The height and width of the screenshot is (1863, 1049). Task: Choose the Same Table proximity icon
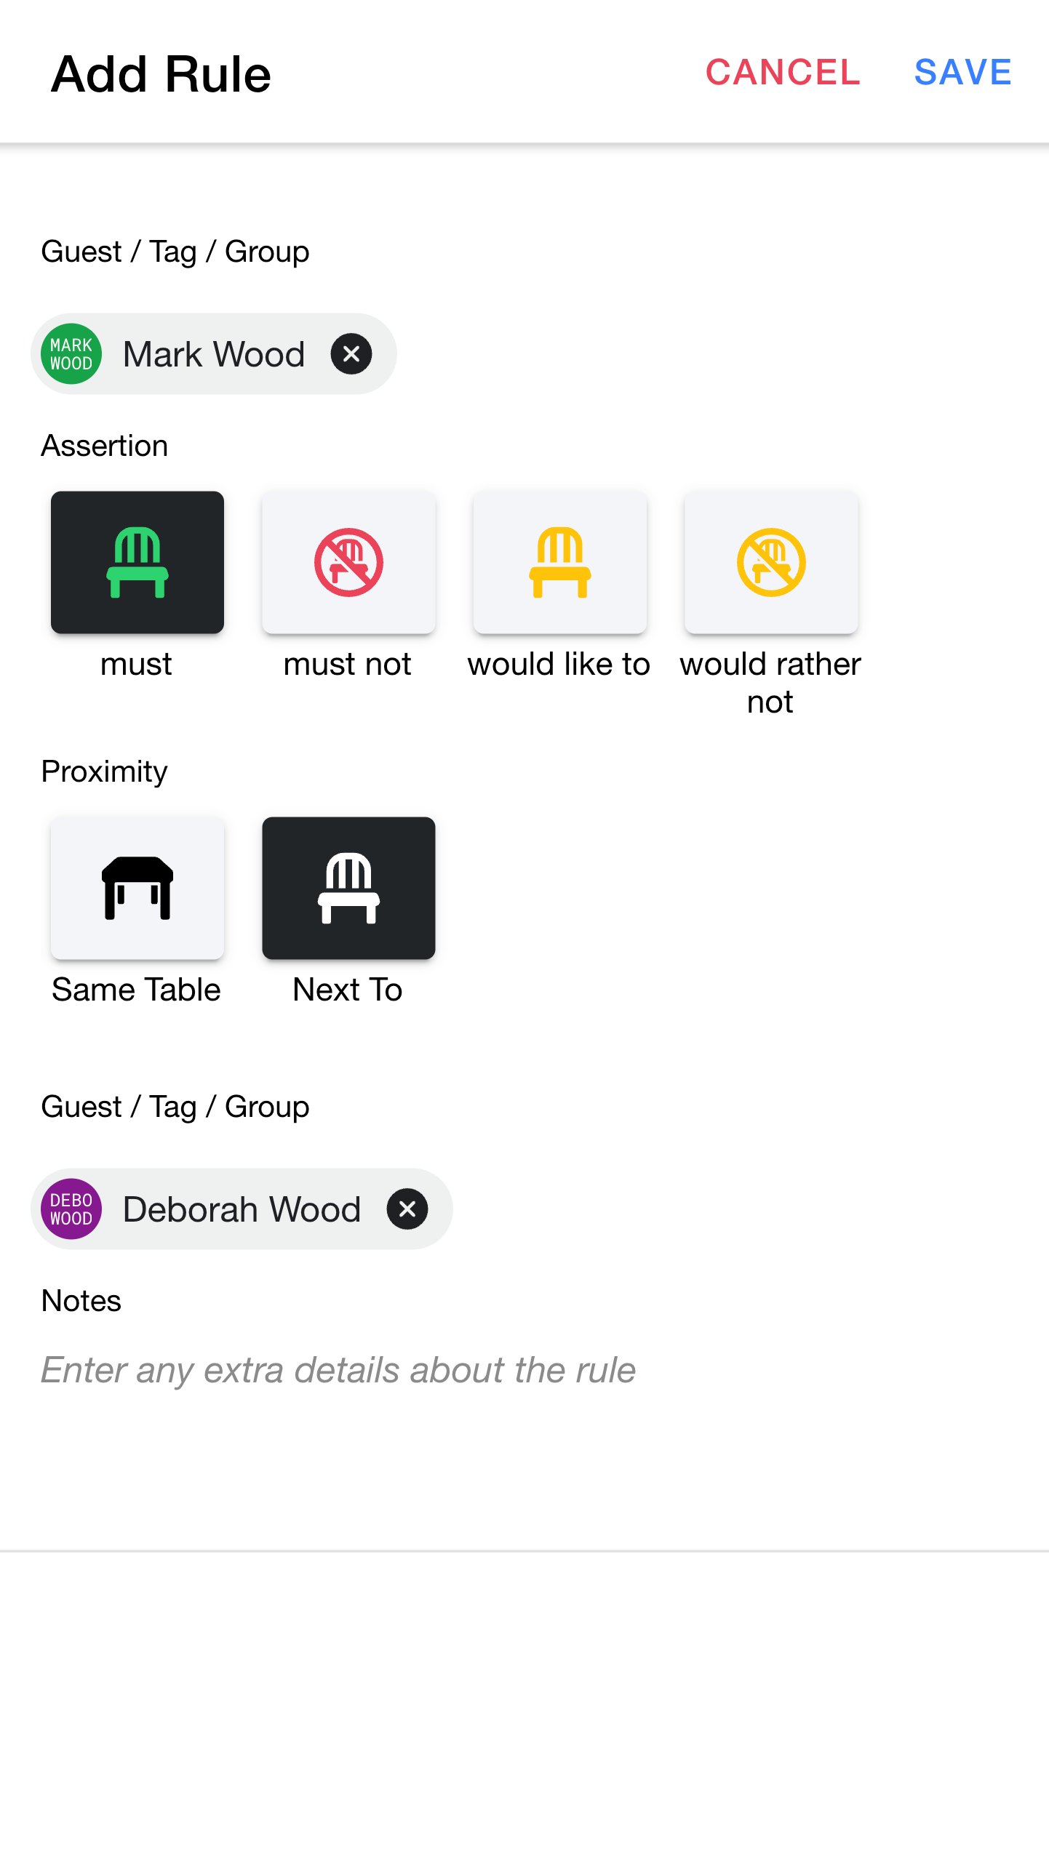pos(137,888)
